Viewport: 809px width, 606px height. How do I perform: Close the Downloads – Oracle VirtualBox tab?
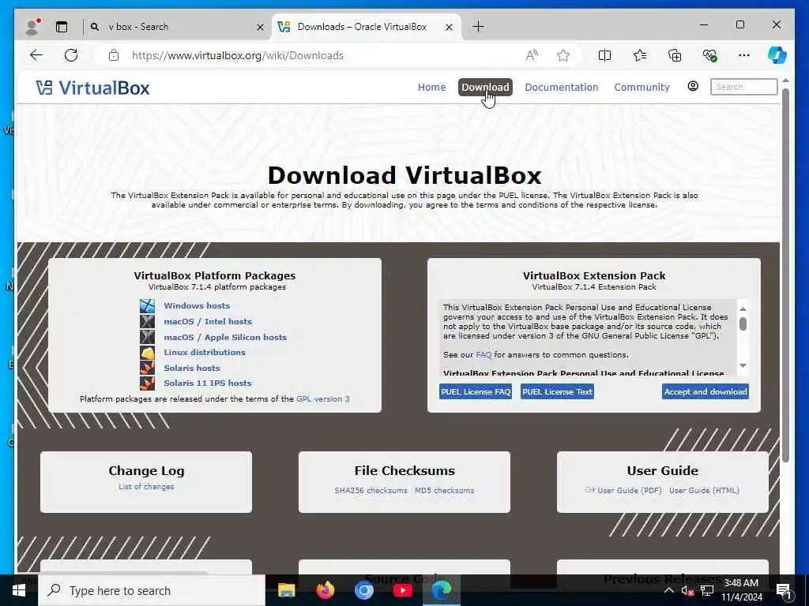449,27
